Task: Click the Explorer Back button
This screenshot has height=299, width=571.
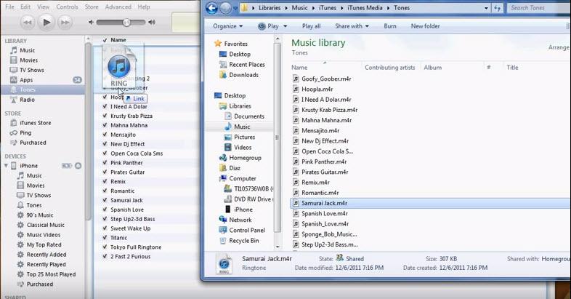Action: coord(211,8)
